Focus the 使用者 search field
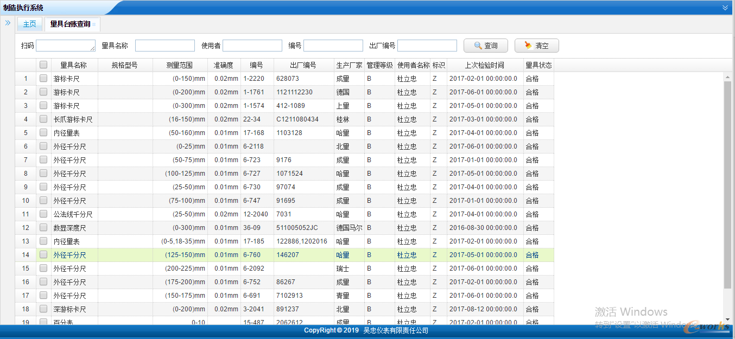The height and width of the screenshot is (339, 735). click(252, 46)
